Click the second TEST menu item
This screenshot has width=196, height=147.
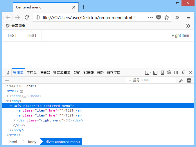32,35
